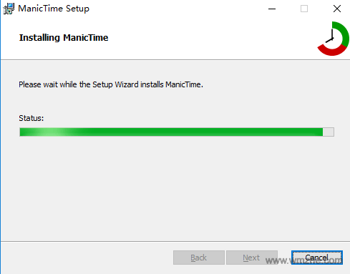Click the light shimmer highlight on progress bar

coord(52,132)
